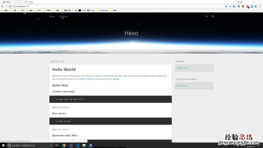Viewport: 263px width, 148px height.
Task: Open January 2018 in the Archiv sidebar
Action: tap(182, 68)
